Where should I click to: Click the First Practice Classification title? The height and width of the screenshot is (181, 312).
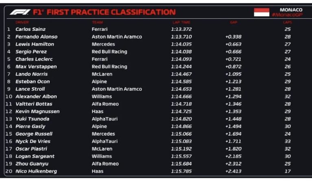click(x=104, y=12)
